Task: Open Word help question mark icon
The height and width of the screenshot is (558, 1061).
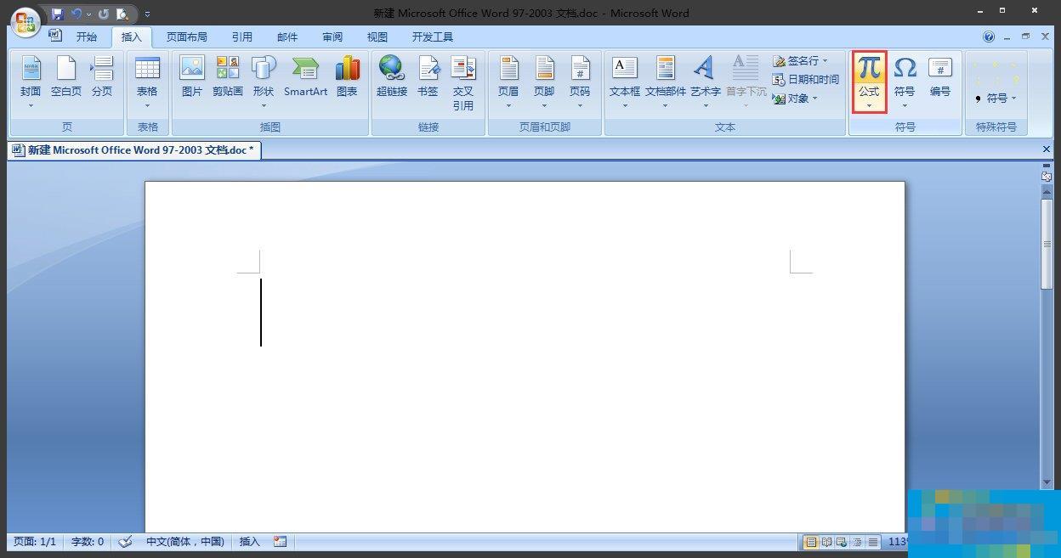Action: [x=989, y=37]
